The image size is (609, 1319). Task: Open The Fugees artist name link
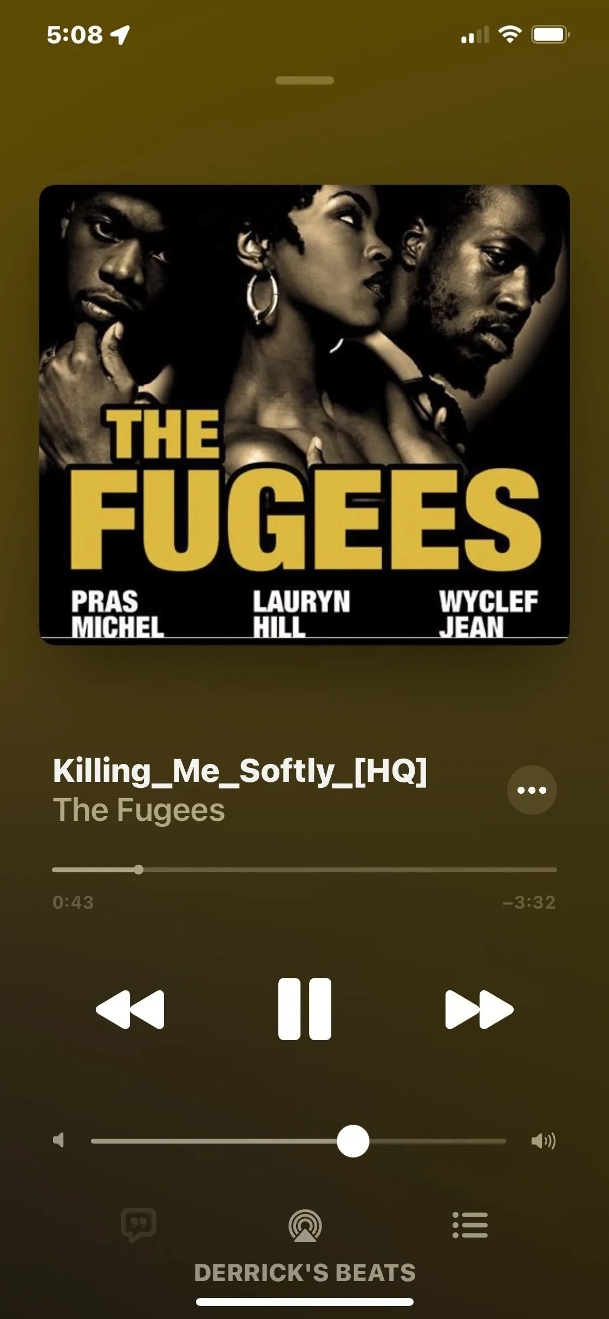[x=139, y=810]
